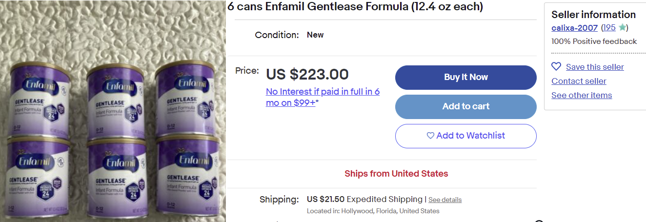This screenshot has height=222, width=646.
Task: Click the 100% Positive feedback text
Action: [594, 41]
